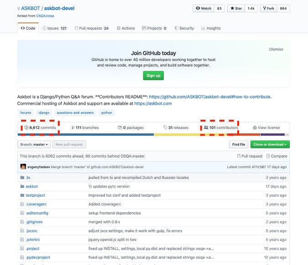Open the askbot folder
This screenshot has height=265, width=308.
(31, 186)
